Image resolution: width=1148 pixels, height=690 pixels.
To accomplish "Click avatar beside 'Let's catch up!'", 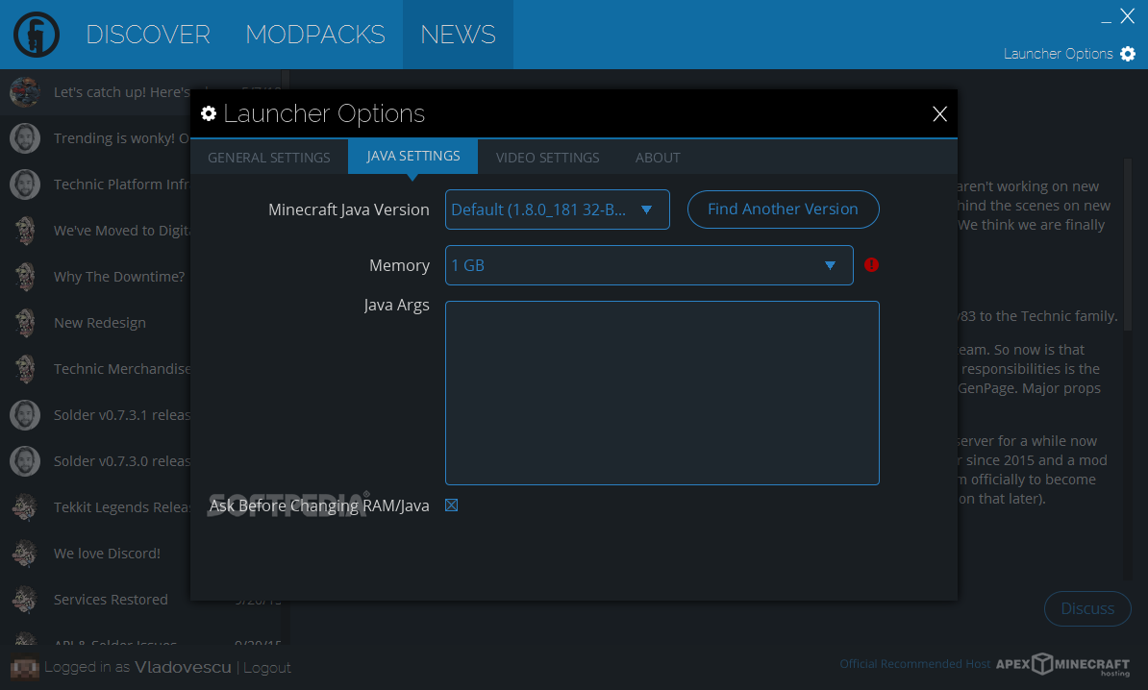I will pyautogui.click(x=25, y=92).
